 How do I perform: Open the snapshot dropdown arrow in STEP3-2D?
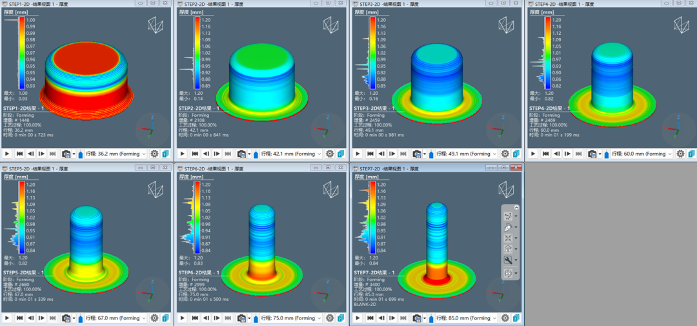[x=425, y=154]
